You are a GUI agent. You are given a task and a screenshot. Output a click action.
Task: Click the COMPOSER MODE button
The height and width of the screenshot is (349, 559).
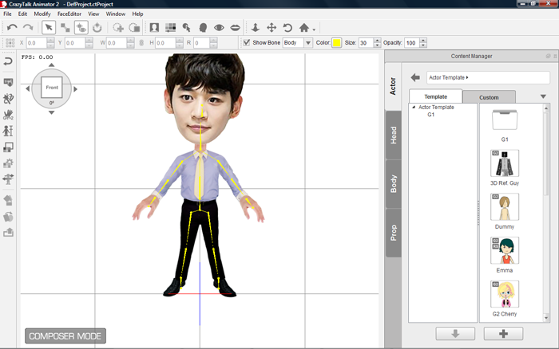[x=65, y=336]
